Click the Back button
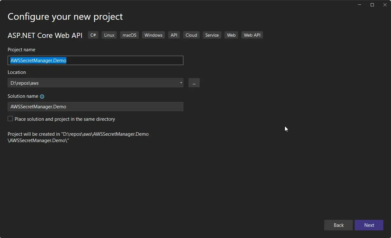The height and width of the screenshot is (238, 391). (338, 225)
